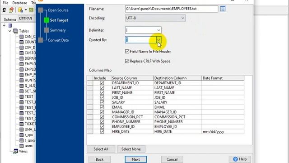289x163 pixels.
Task: Open the Database menu
Action: coord(19,3)
